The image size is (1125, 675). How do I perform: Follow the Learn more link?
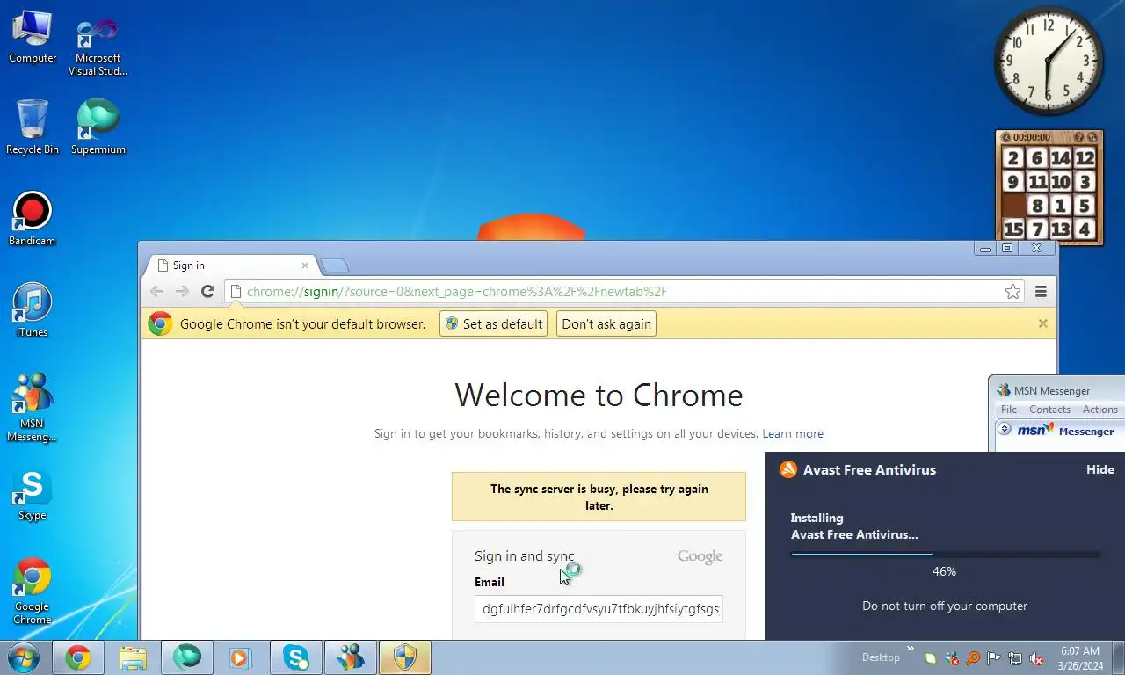pyautogui.click(x=793, y=433)
